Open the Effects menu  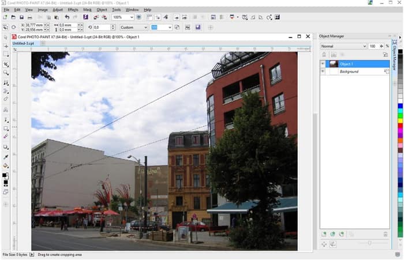[73, 10]
